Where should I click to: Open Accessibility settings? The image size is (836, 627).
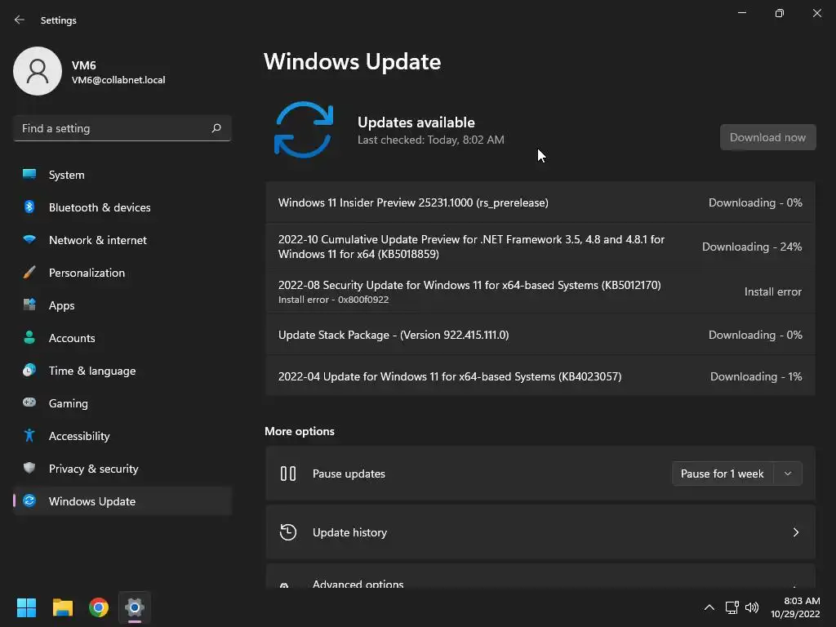pyautogui.click(x=122, y=436)
